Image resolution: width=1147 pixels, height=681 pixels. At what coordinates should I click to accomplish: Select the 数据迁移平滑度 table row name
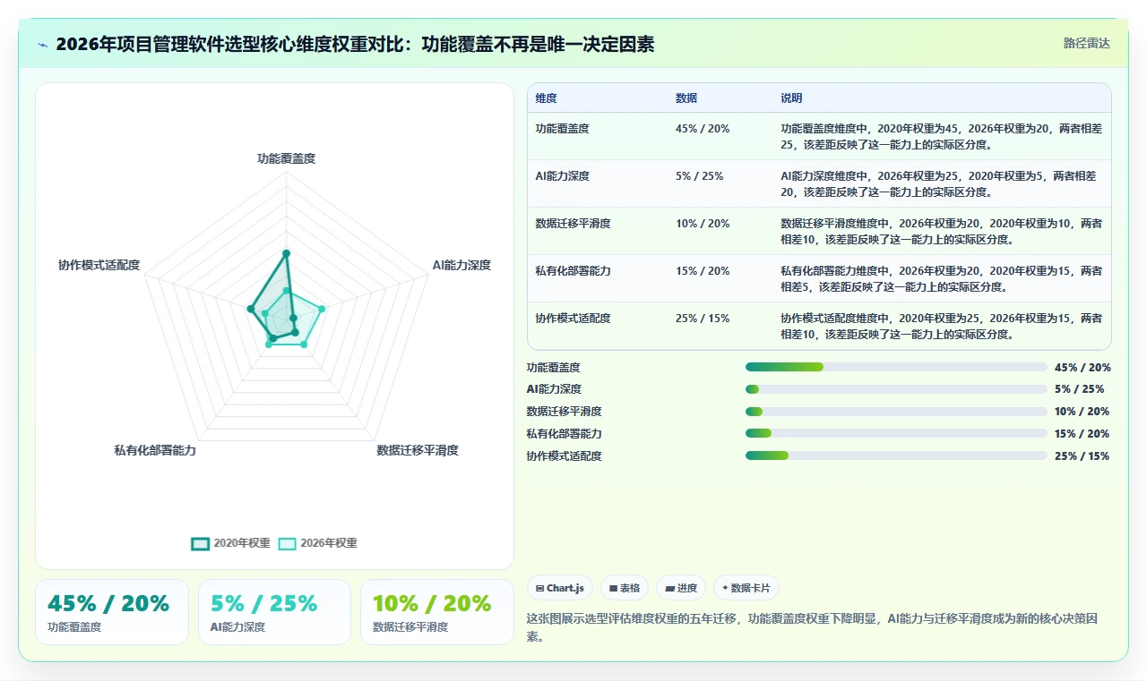[573, 224]
